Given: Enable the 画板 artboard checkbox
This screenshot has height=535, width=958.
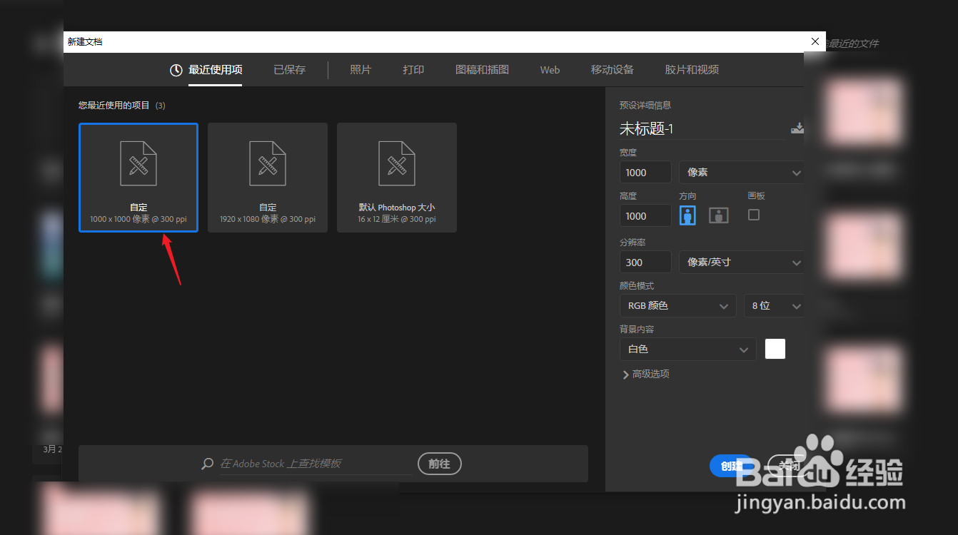Looking at the screenshot, I should 753,215.
